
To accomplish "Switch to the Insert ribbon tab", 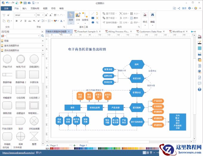I will point(24,8).
